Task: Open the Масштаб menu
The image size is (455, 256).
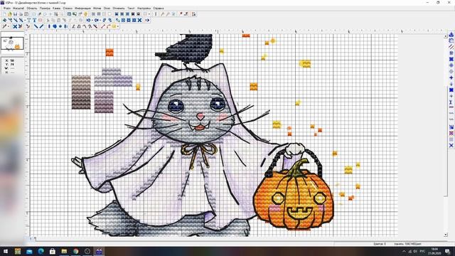Action: click(x=18, y=9)
